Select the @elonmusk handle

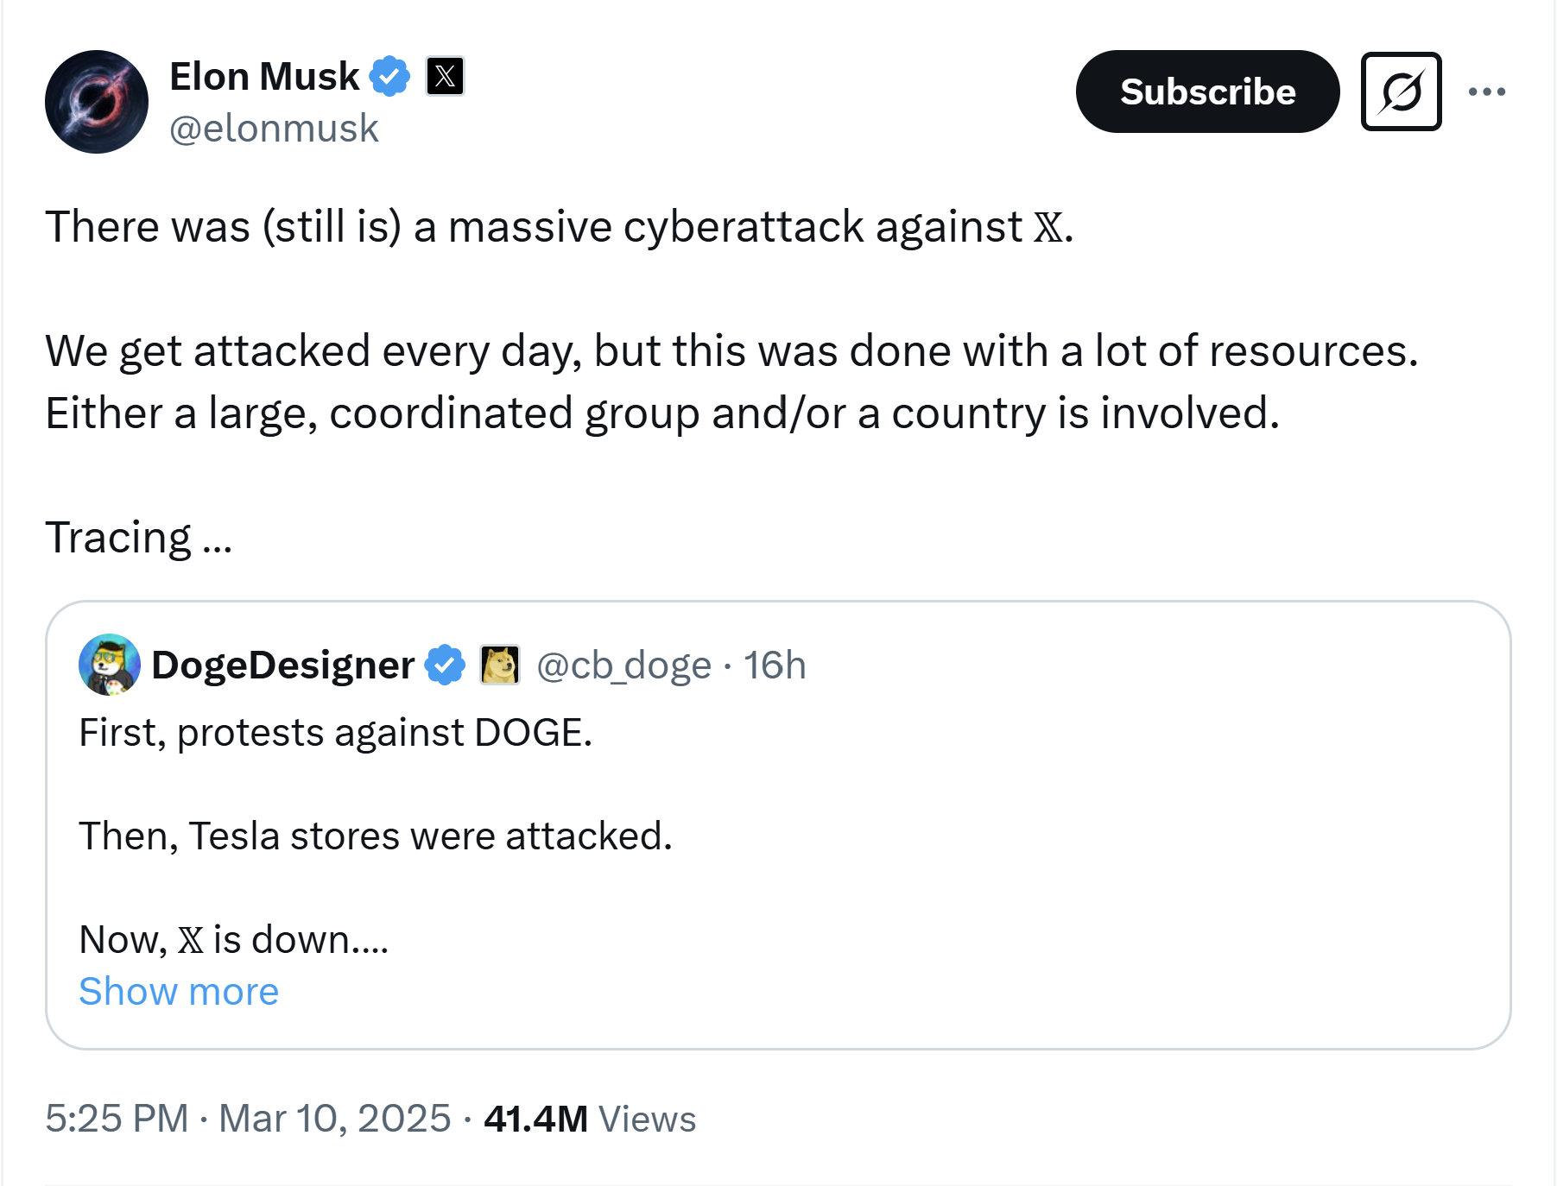(x=274, y=128)
